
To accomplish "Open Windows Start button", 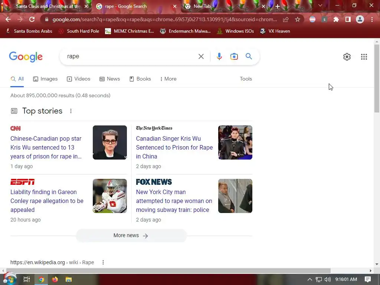I will [x=10, y=279].
